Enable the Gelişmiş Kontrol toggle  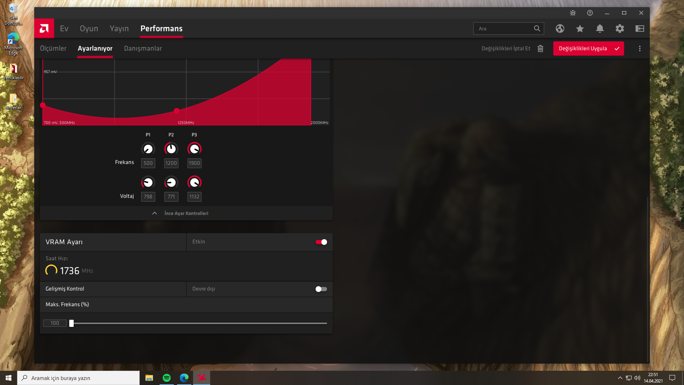click(x=321, y=289)
